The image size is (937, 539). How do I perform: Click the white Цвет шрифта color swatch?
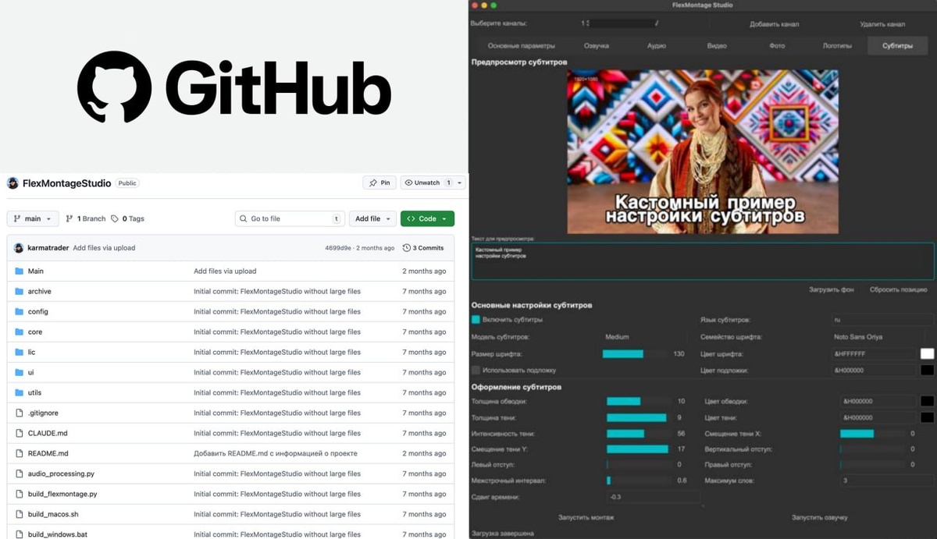point(927,354)
